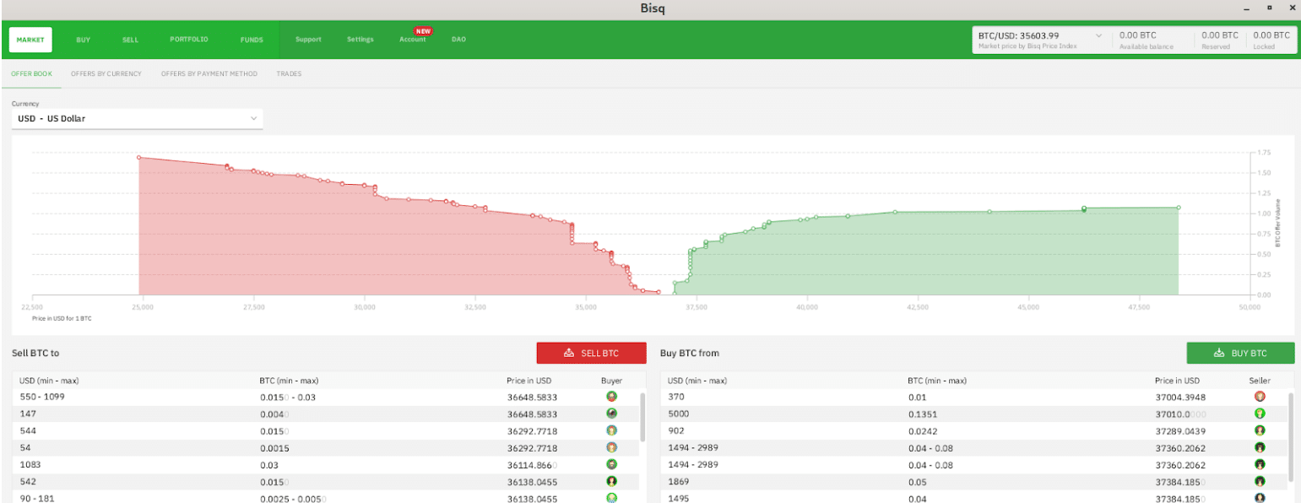Viewport: 1301px width, 503px height.
Task: Open the SELL section in the top navigation
Action: point(130,40)
